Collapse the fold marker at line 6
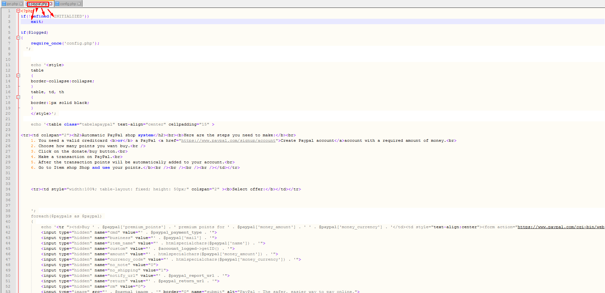The image size is (605, 293). pyautogui.click(x=18, y=38)
